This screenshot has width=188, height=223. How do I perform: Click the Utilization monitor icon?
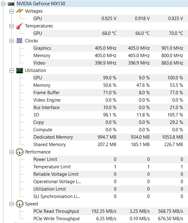(x=19, y=70)
